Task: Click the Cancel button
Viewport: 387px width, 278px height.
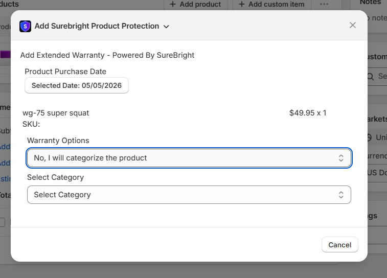Action: click(339, 245)
